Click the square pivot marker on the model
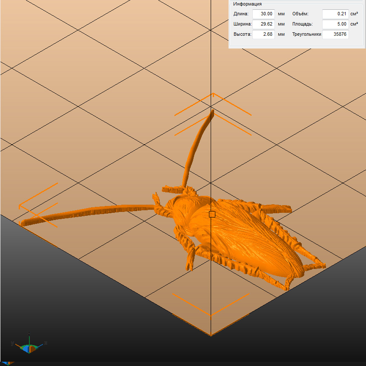The height and width of the screenshot is (366, 366). [212, 214]
